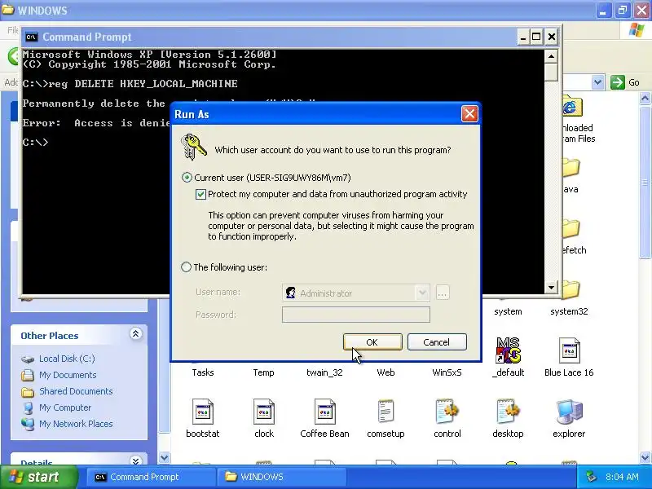The height and width of the screenshot is (489, 652).
Task: Click the WINDOWS folder title bar icon
Action: coord(7,10)
